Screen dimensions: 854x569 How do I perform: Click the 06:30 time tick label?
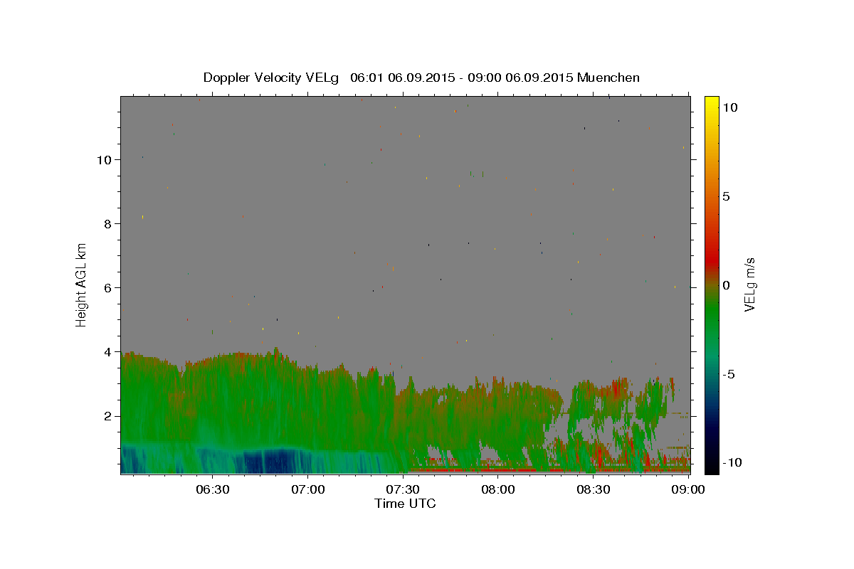pyautogui.click(x=211, y=489)
